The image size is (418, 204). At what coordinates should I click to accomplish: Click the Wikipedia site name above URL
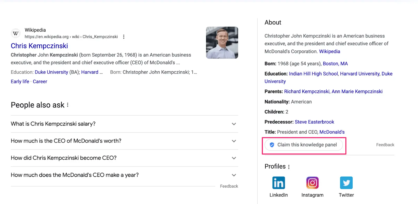pos(35,30)
